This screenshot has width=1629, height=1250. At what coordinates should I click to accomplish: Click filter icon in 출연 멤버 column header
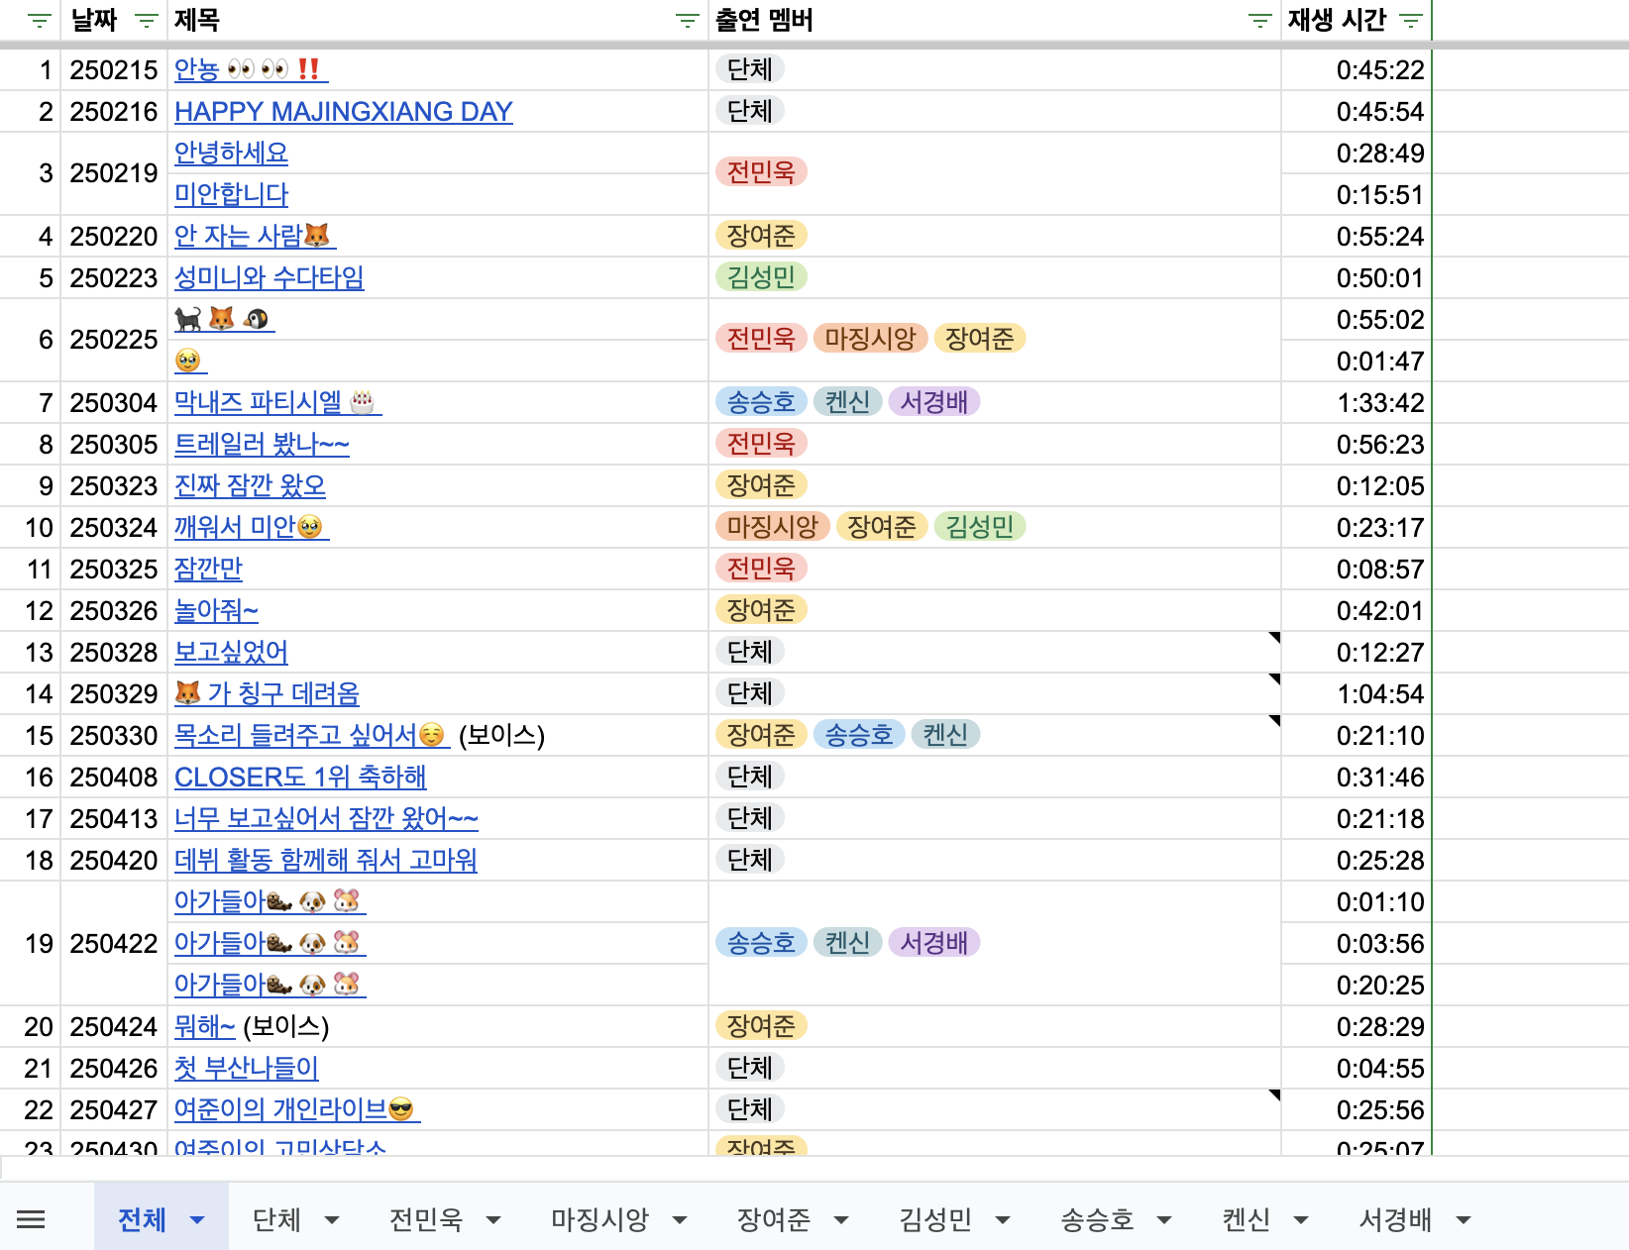pyautogui.click(x=1259, y=21)
